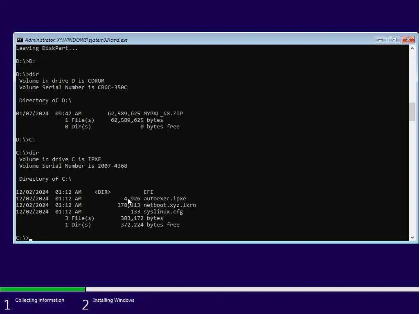Click serial number 2007-4368 line
This screenshot has width=419, height=314.
click(x=73, y=166)
